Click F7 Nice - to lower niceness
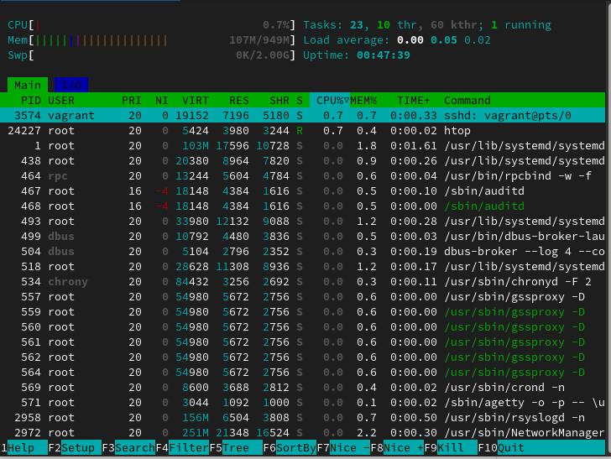The width and height of the screenshot is (611, 459). [x=344, y=448]
